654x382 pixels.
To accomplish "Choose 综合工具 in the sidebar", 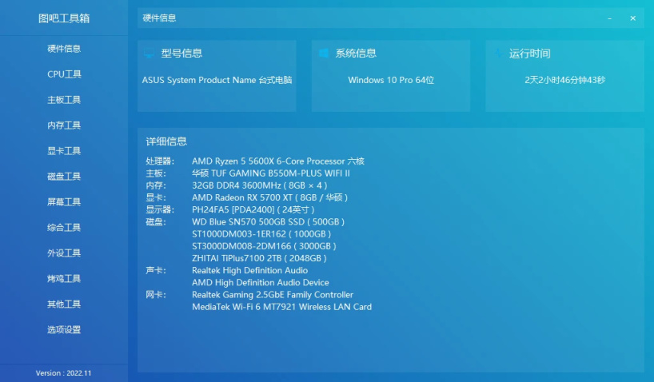I will click(64, 227).
